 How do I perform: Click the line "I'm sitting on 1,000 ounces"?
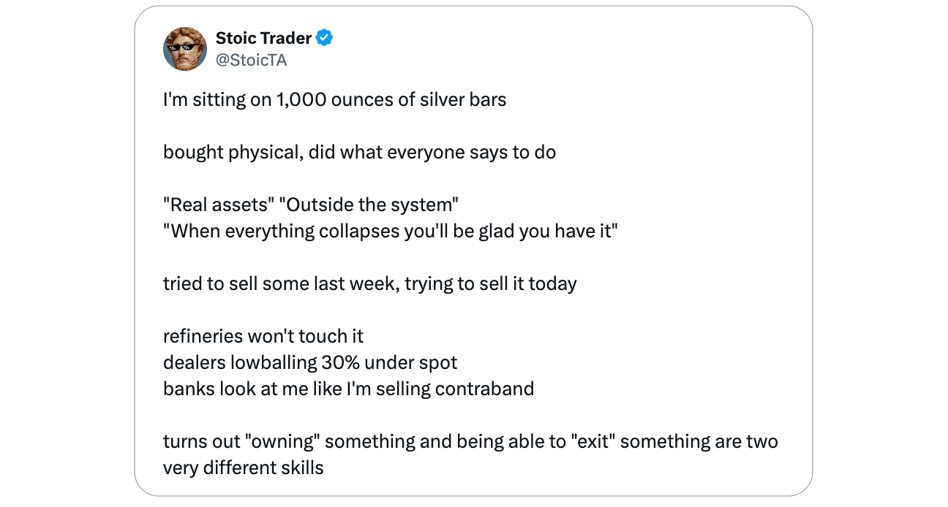point(334,99)
